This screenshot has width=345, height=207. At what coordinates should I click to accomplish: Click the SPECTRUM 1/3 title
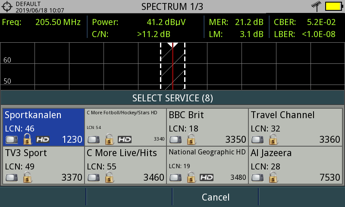point(172,6)
